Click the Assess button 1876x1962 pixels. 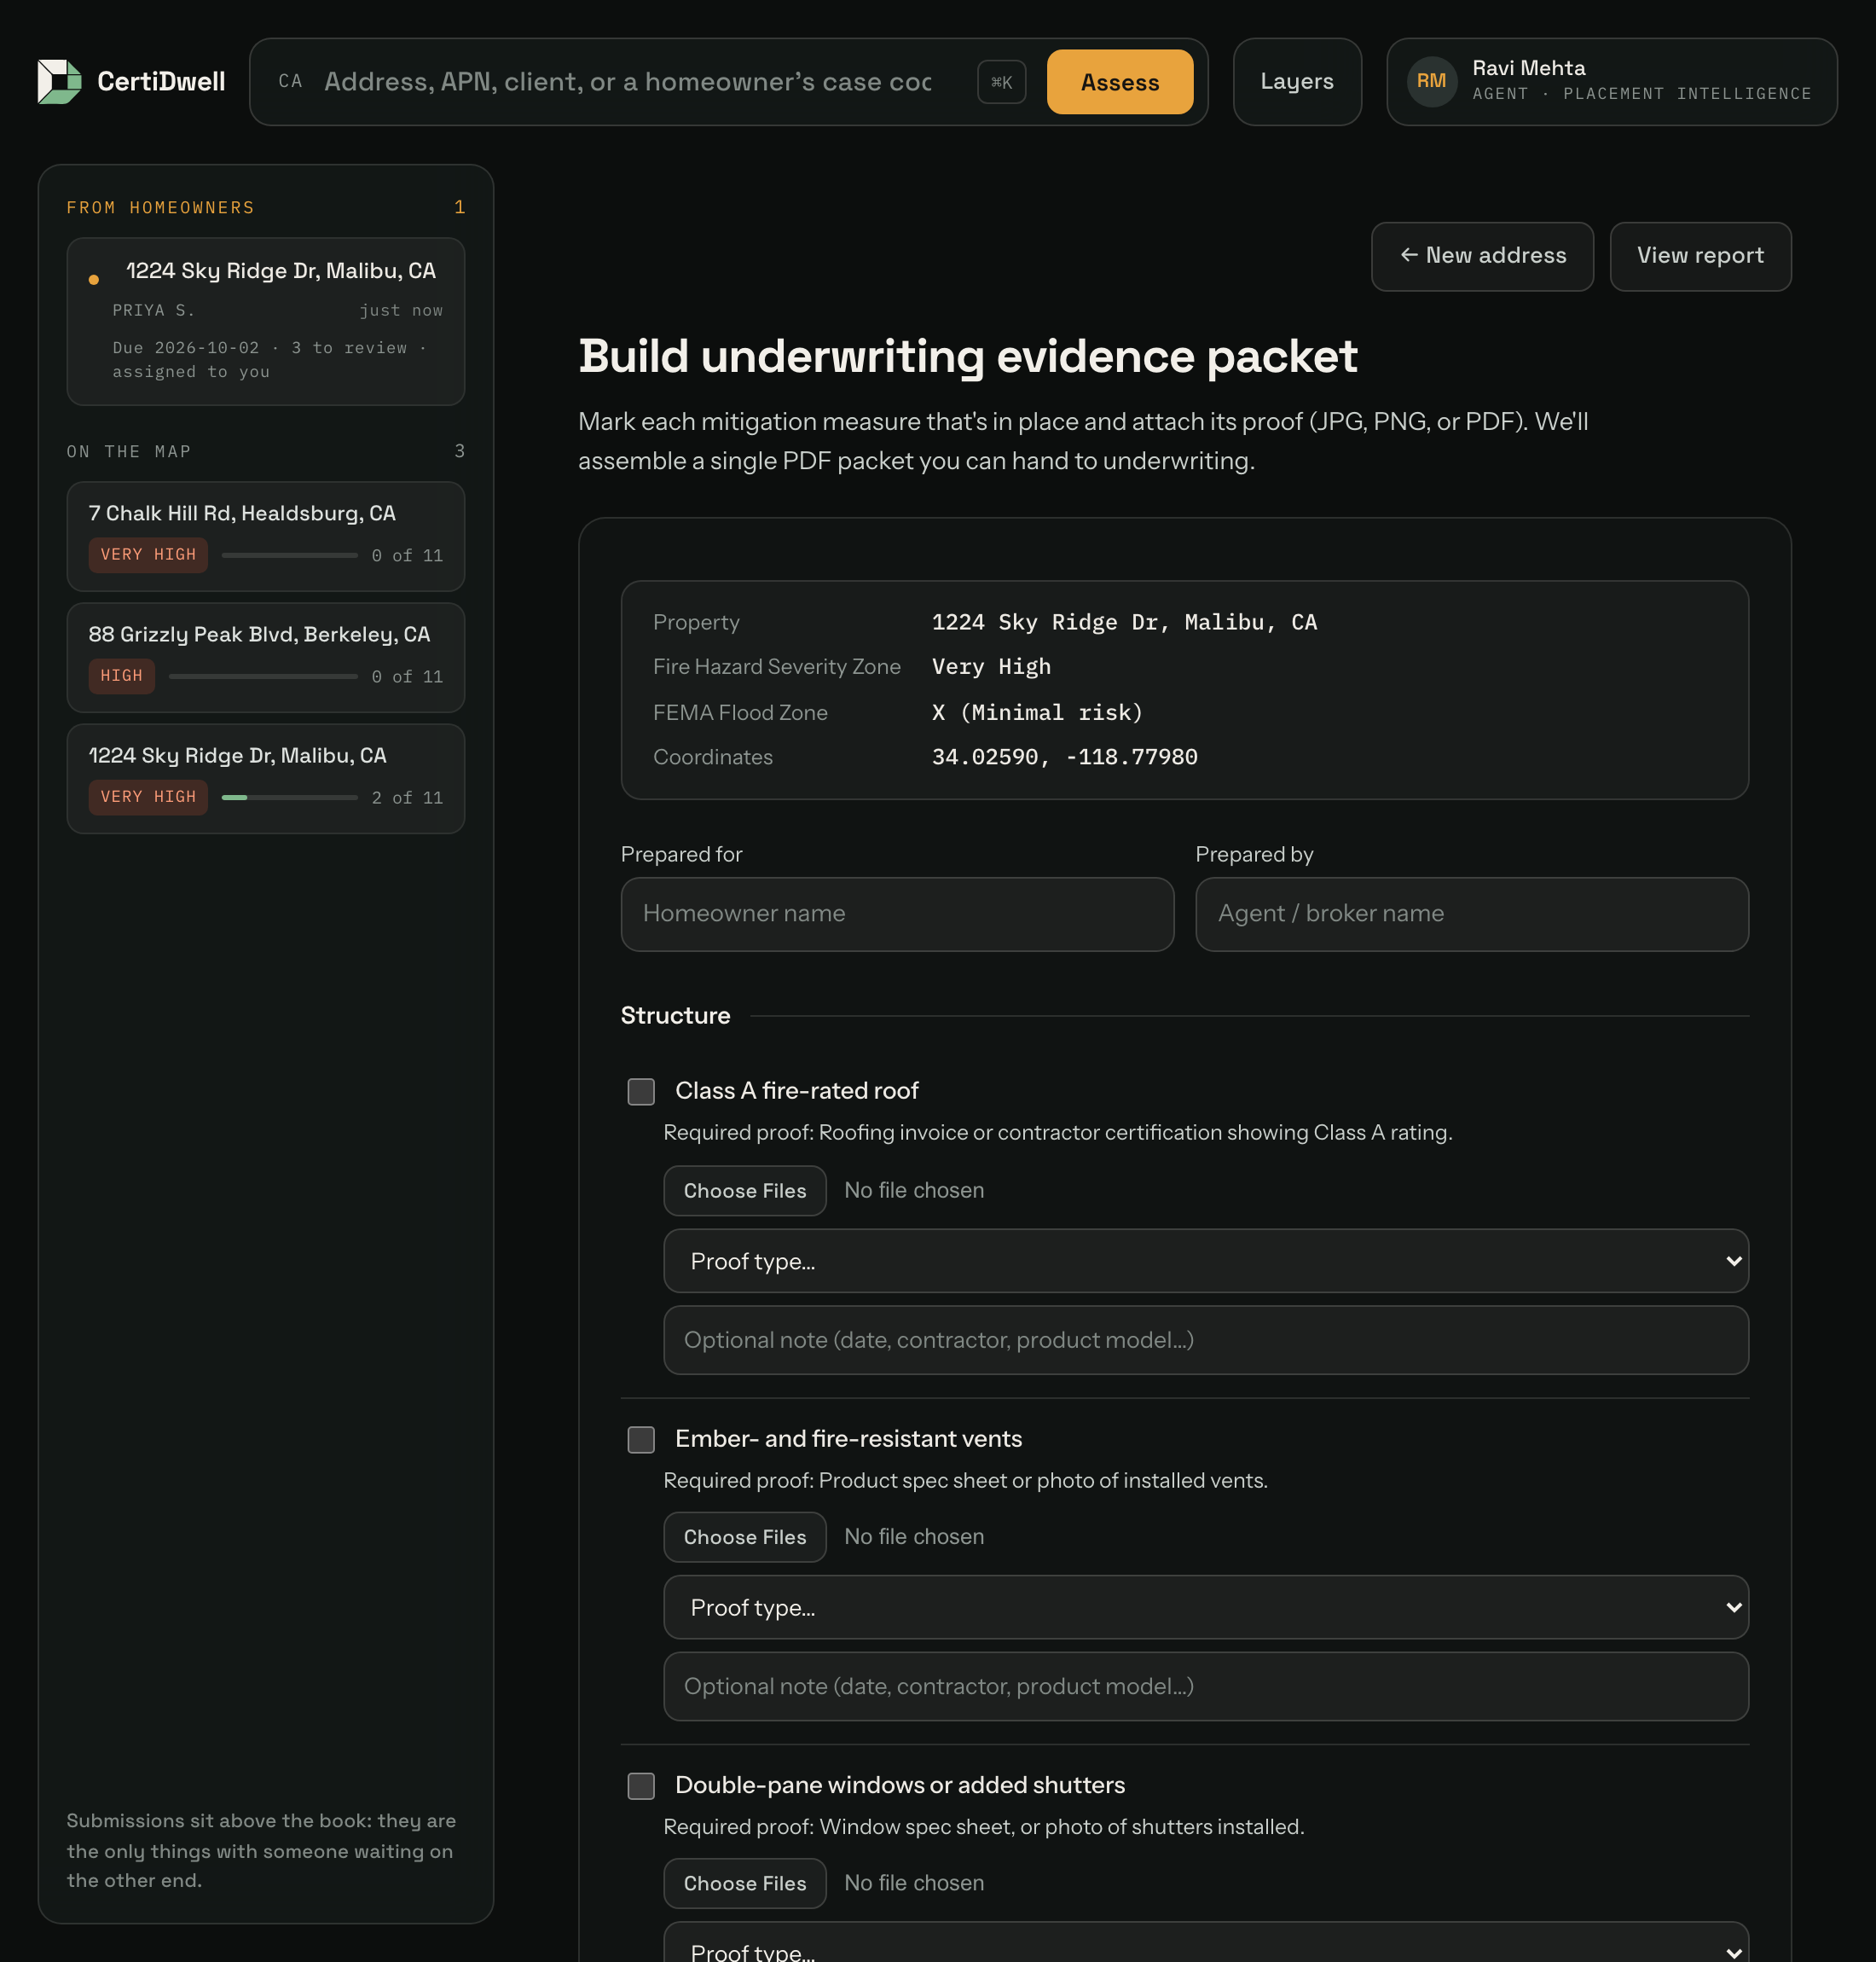click(1119, 82)
